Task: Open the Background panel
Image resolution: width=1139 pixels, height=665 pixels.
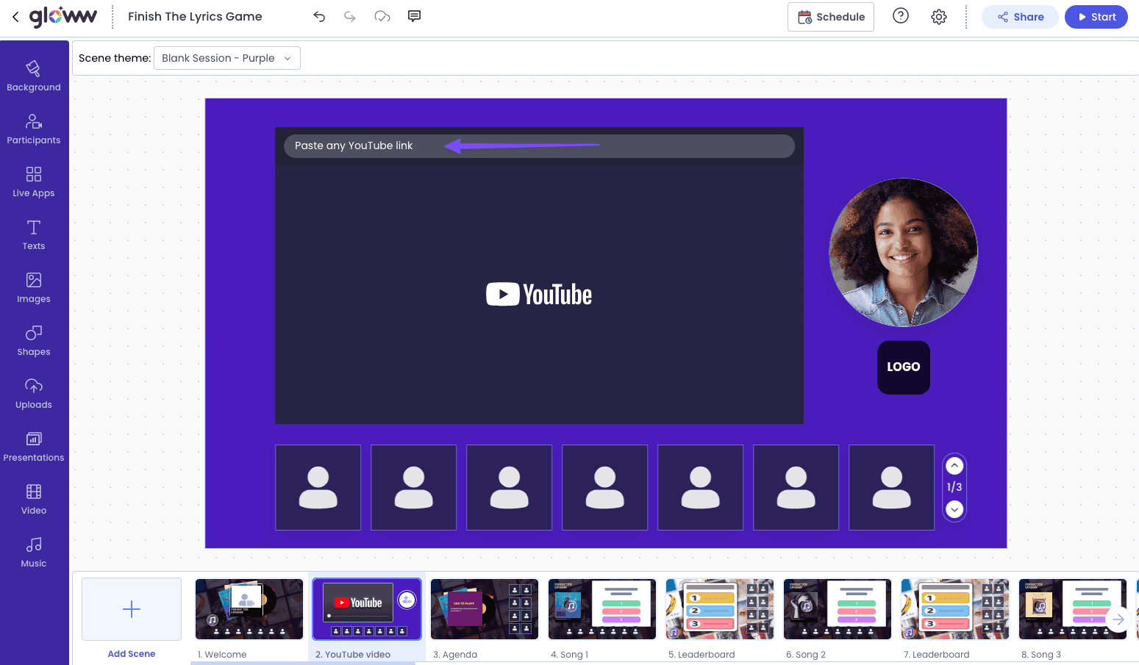Action: click(x=34, y=76)
